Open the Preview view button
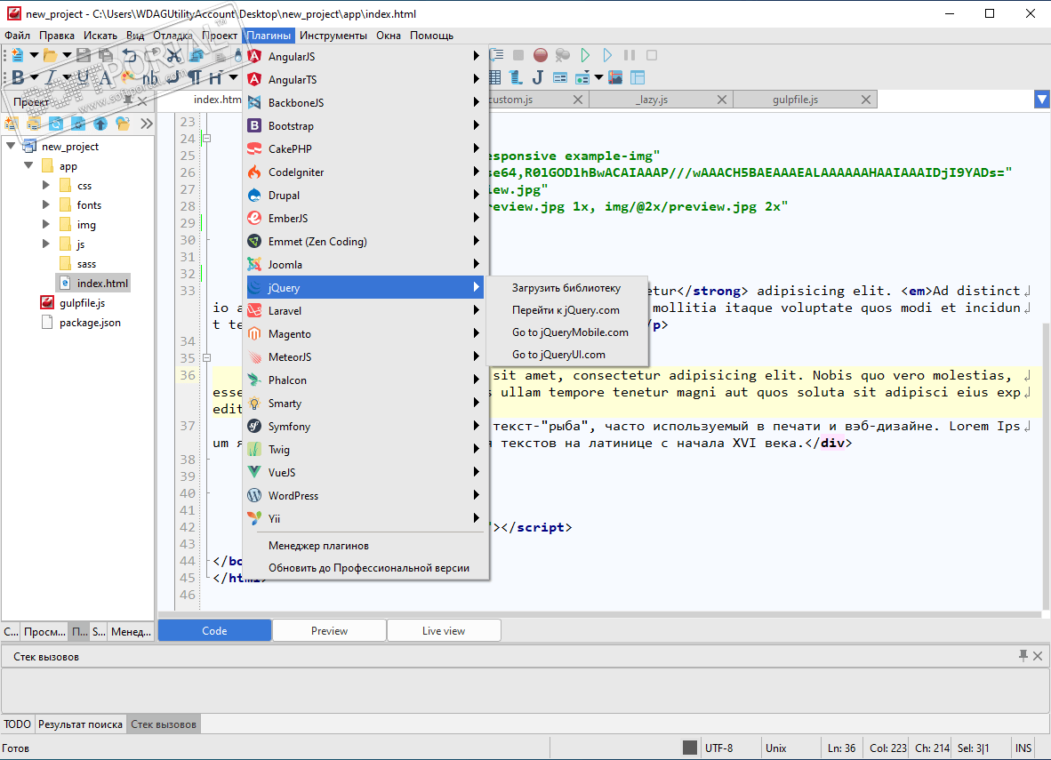The width and height of the screenshot is (1051, 760). pyautogui.click(x=329, y=631)
